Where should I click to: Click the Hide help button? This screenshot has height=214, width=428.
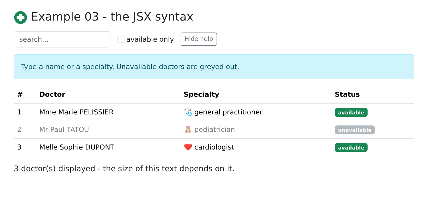pyautogui.click(x=199, y=39)
